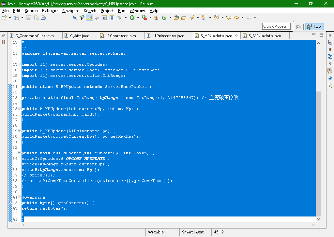Open the File menu
Image resolution: width=334 pixels, height=237 pixels.
click(x=5, y=11)
